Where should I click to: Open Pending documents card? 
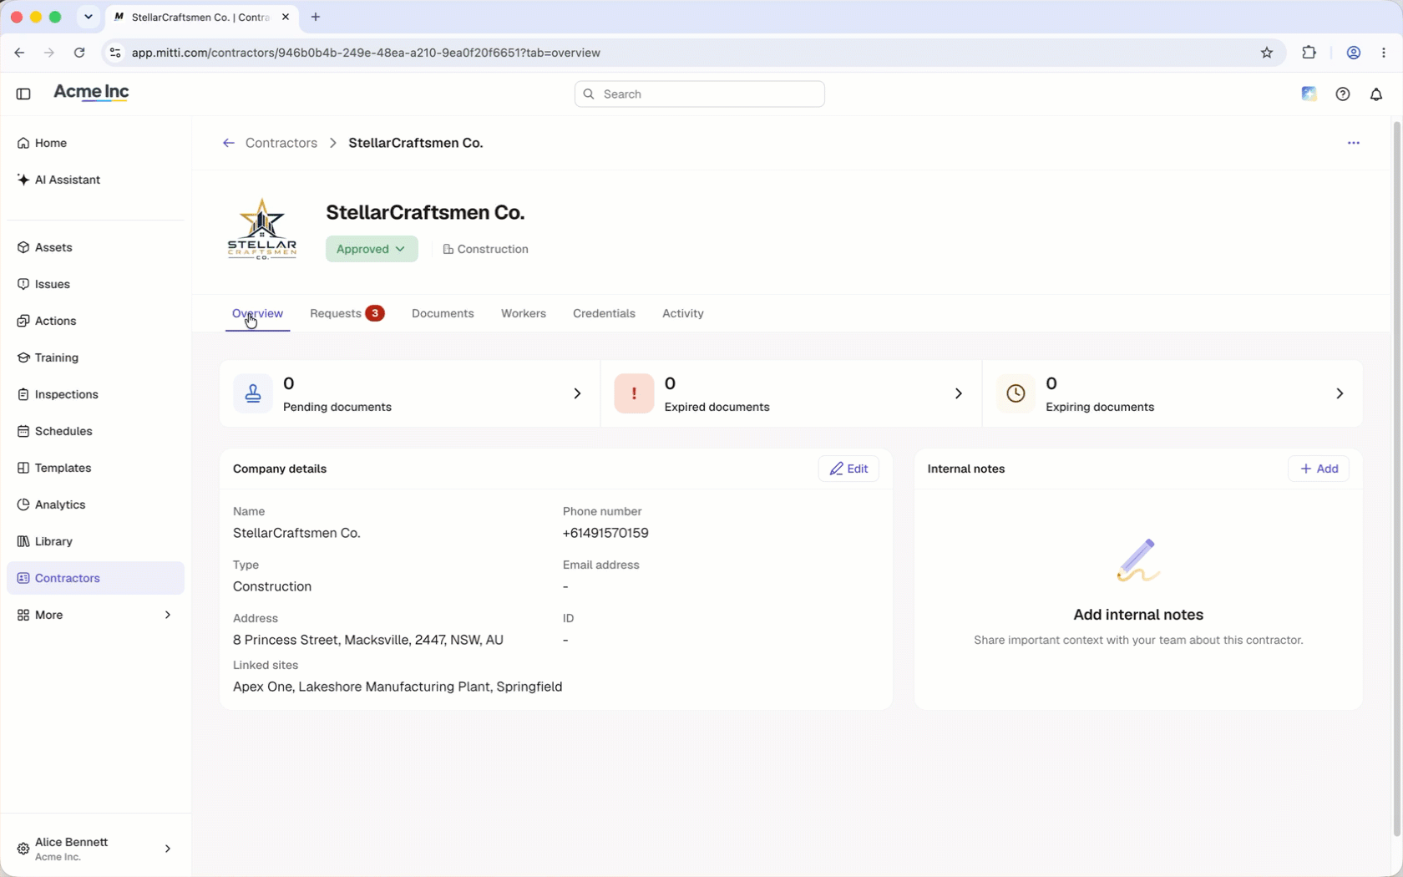pos(409,393)
